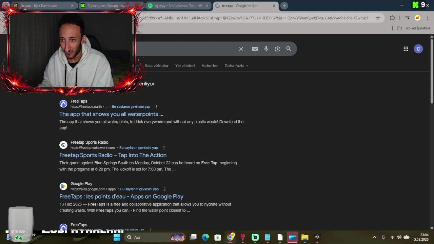Close the freetap Google search tab

pos(274,6)
